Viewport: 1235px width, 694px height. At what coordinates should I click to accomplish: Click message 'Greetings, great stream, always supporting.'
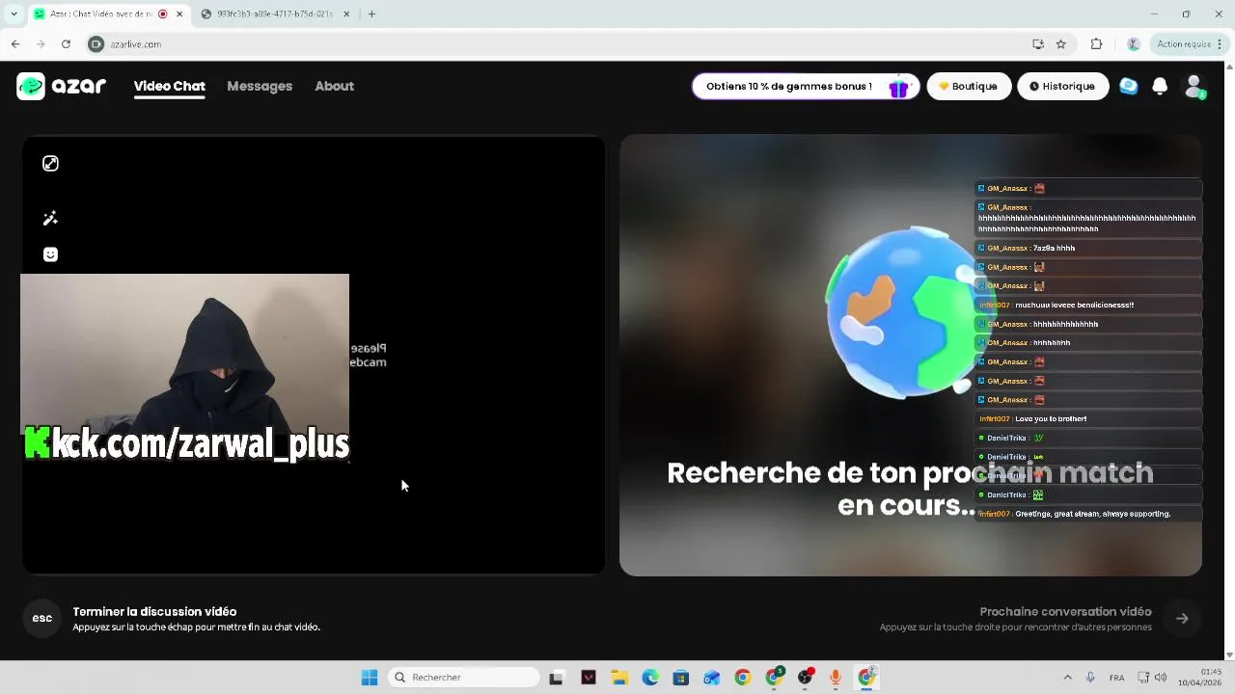[x=1088, y=514]
